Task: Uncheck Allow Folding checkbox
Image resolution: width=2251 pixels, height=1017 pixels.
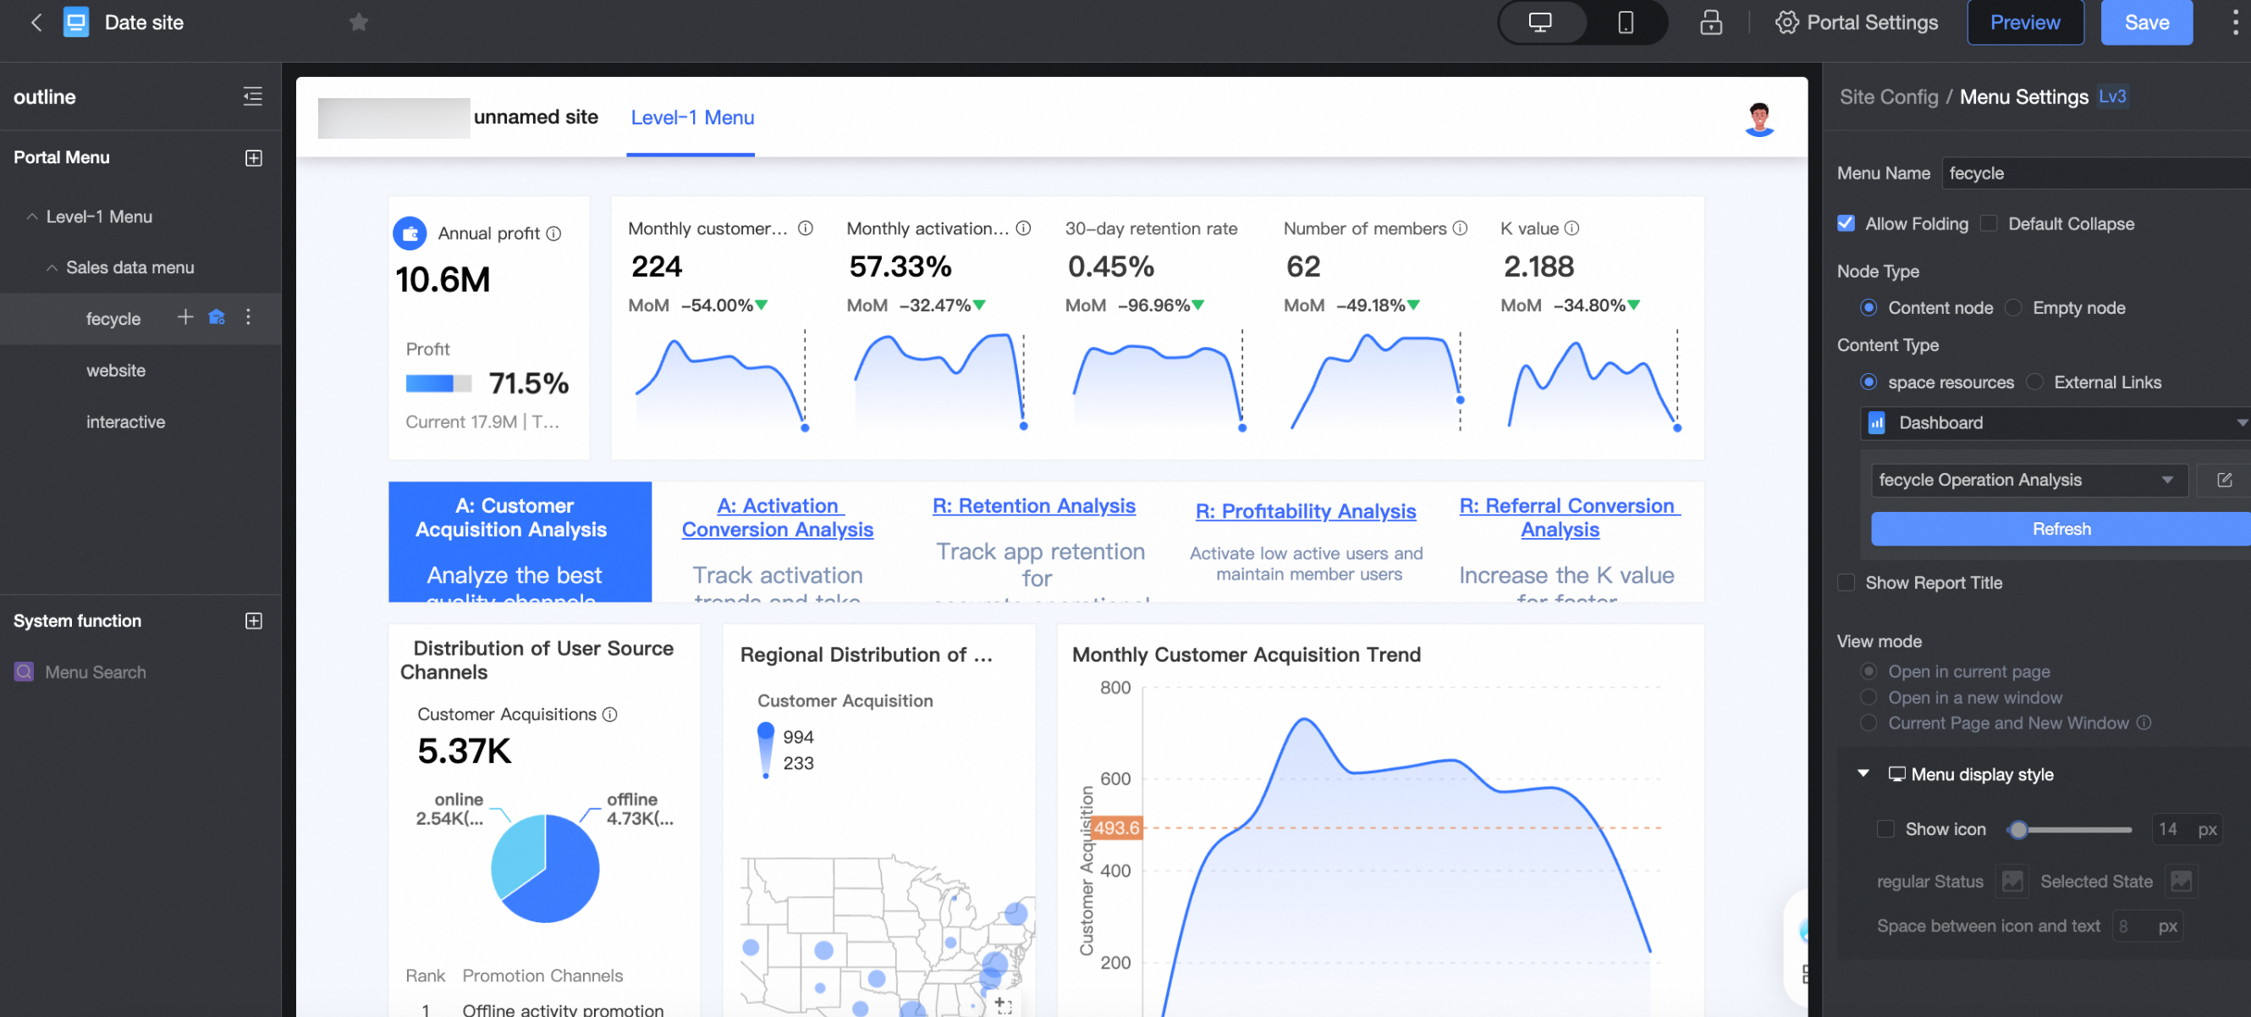Action: click(1846, 223)
